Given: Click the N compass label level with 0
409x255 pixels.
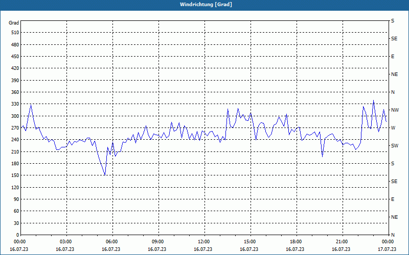Looking at the screenshot, I should coord(393,235).
